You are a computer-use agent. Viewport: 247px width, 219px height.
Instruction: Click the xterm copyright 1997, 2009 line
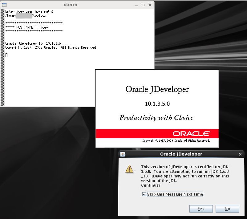(x=51, y=47)
